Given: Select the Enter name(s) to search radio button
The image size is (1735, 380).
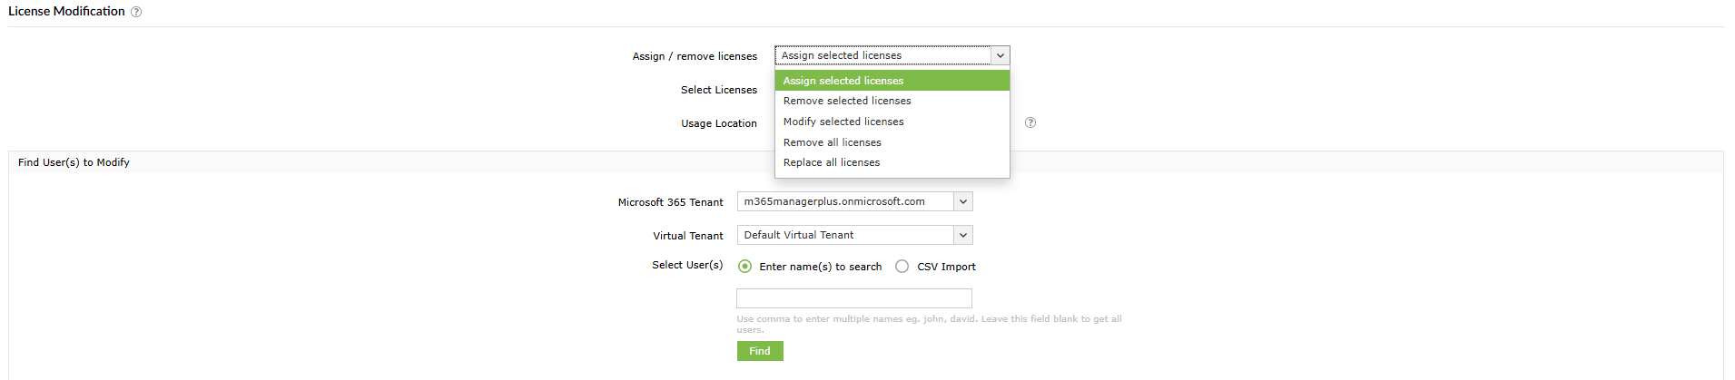Looking at the screenshot, I should 745,267.
